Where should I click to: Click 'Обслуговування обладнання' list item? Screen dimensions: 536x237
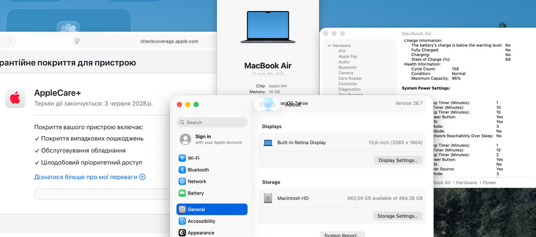coord(80,151)
